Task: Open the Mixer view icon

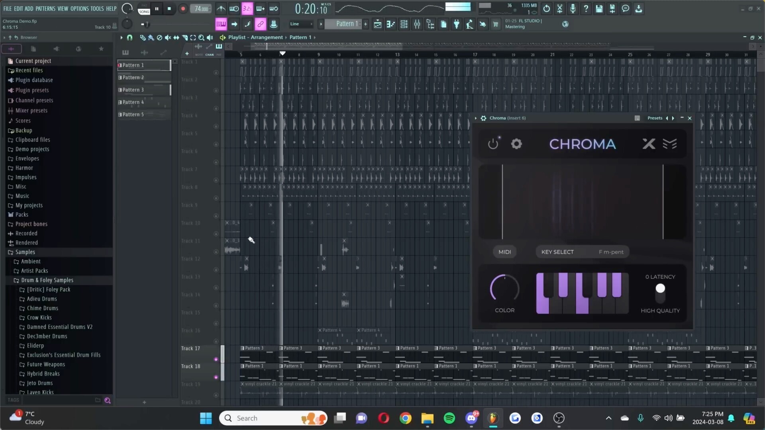Action: pyautogui.click(x=417, y=24)
